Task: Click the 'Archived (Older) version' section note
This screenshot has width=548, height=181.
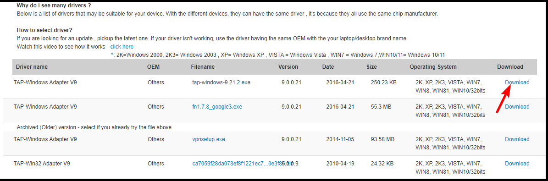Action: pos(94,127)
